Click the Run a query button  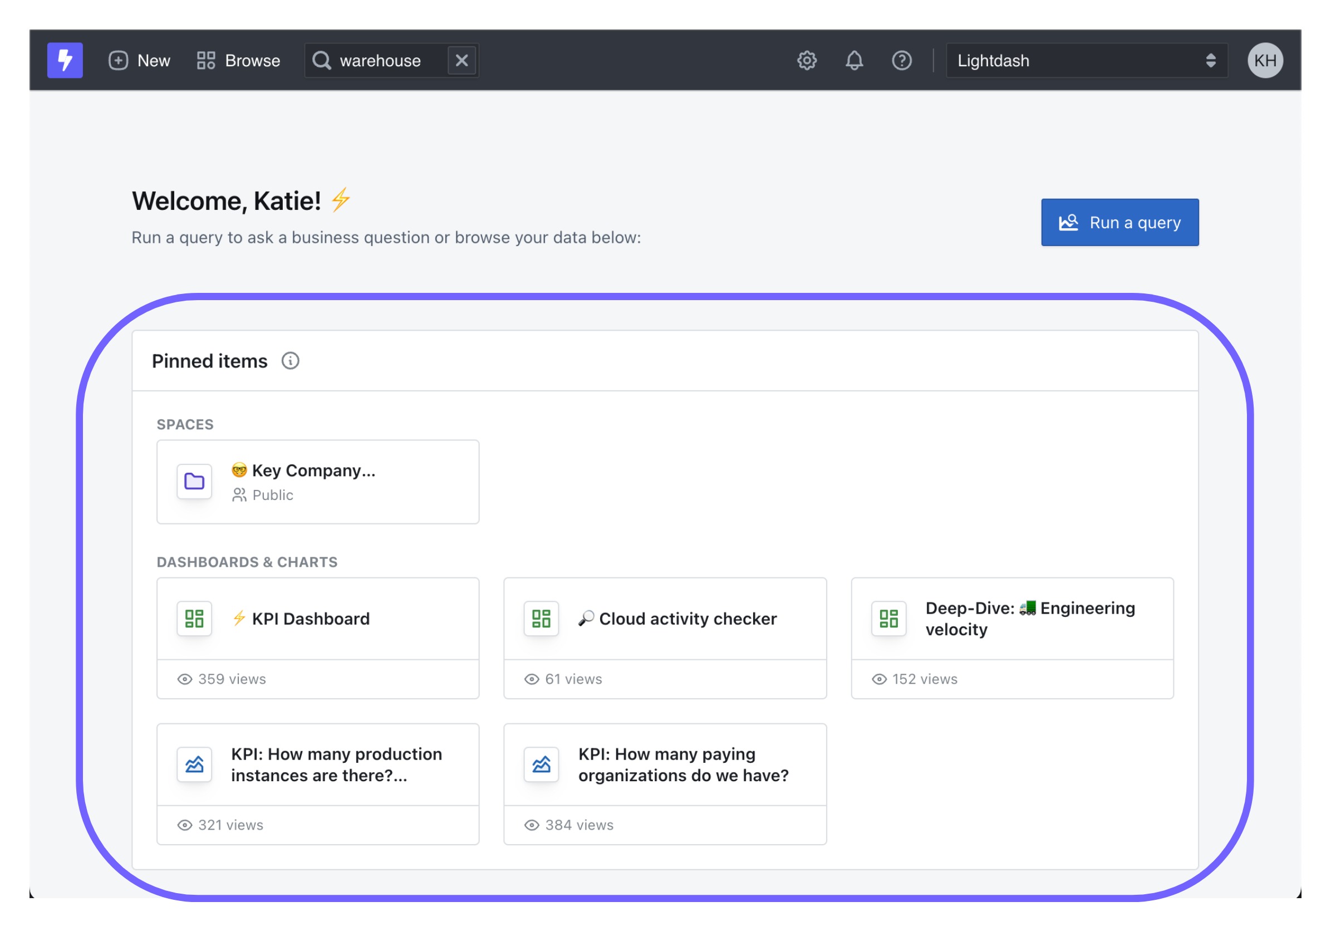1121,222
